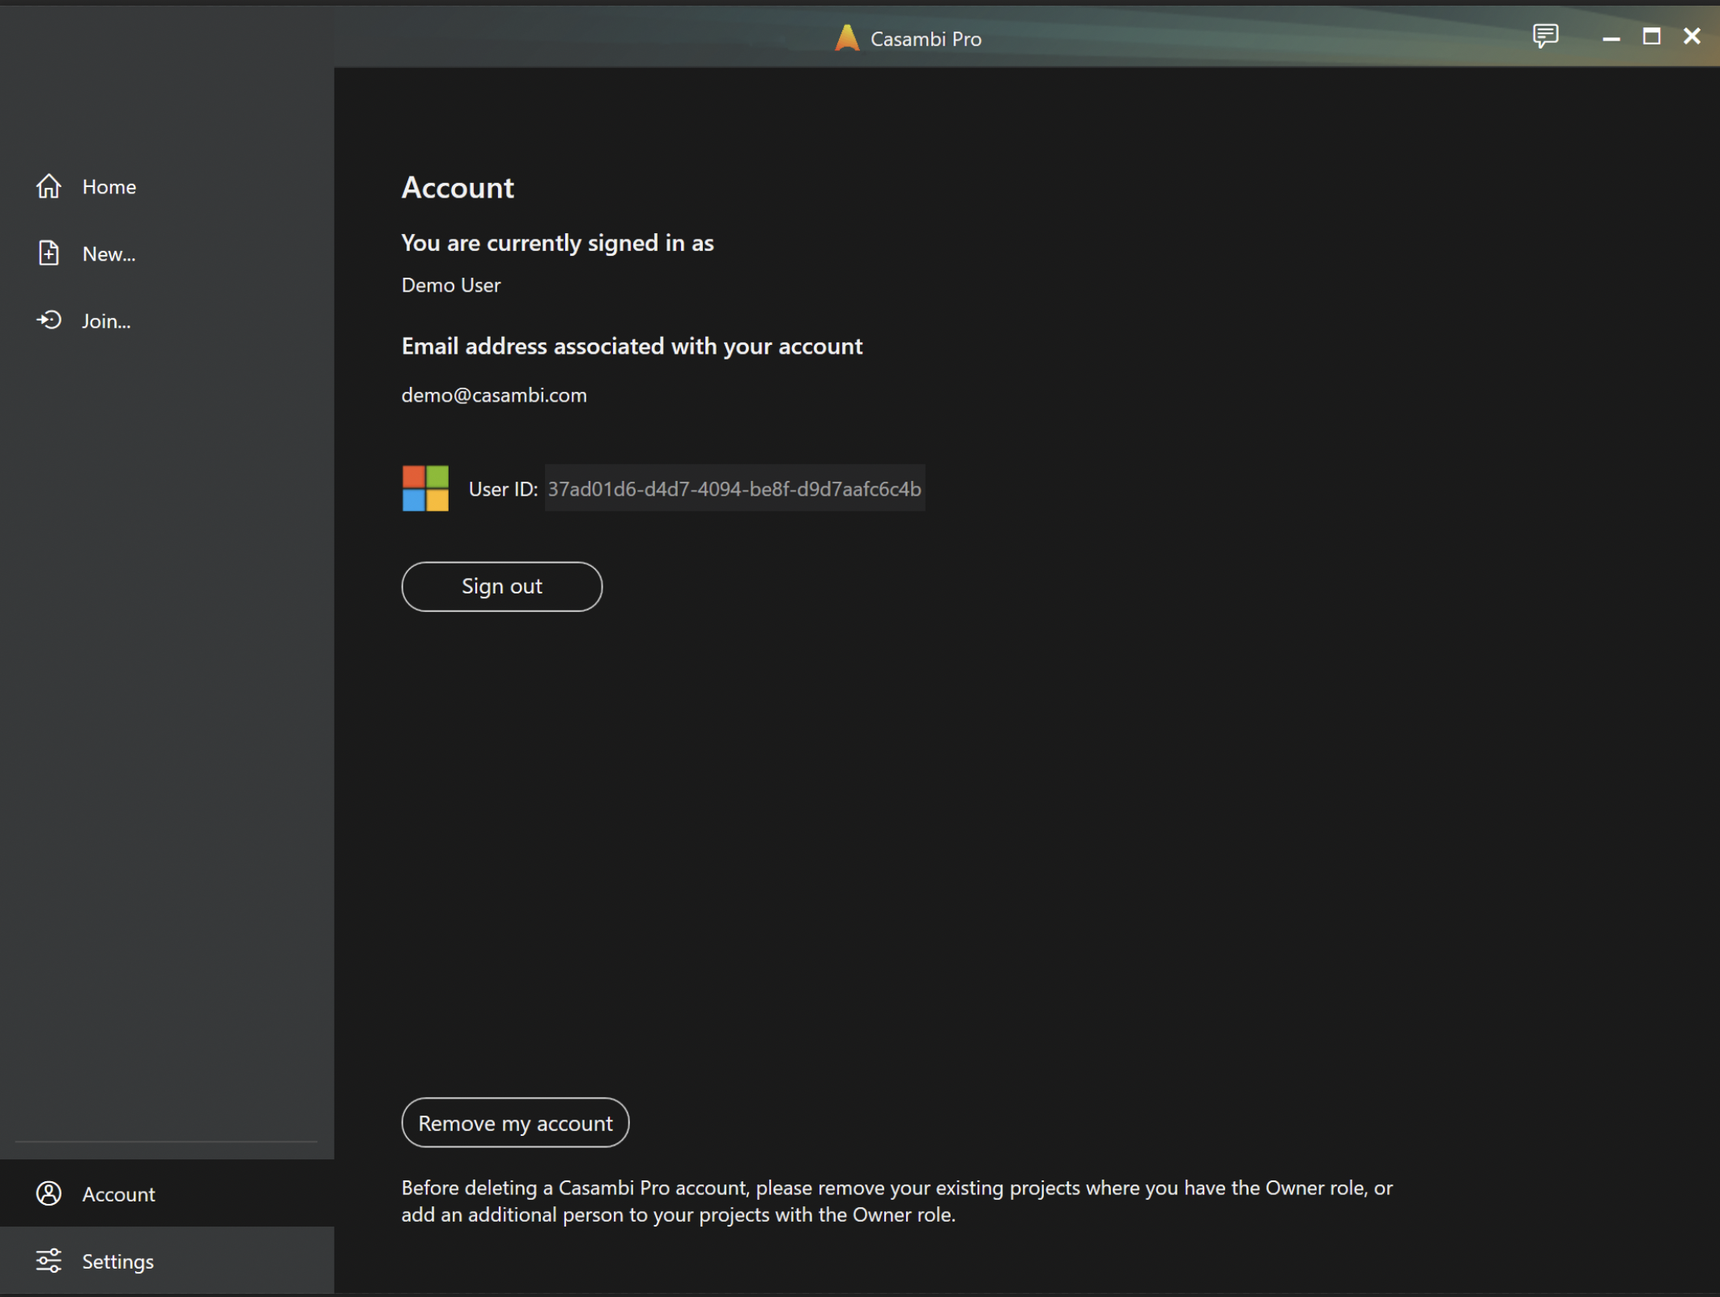Viewport: 1720px width, 1297px height.
Task: Click the Demo User name text
Action: pos(451,284)
